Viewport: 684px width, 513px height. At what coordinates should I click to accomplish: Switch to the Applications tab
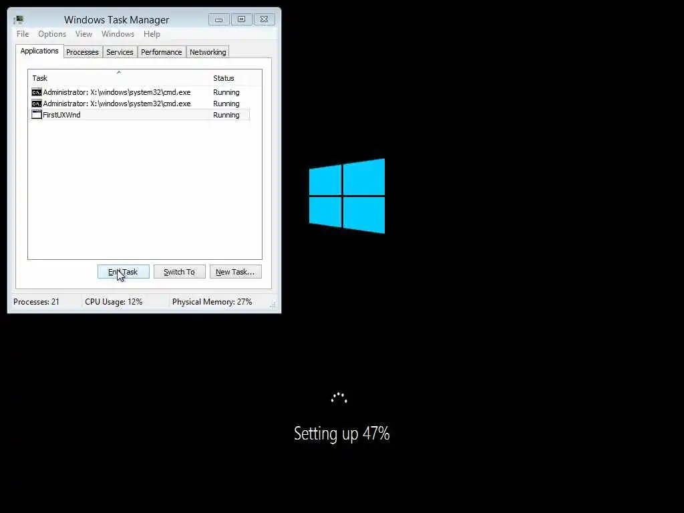39,51
